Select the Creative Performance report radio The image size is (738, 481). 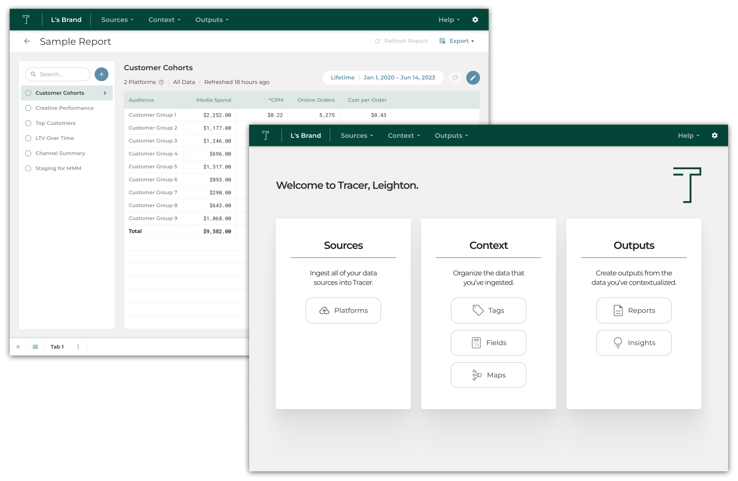pyautogui.click(x=28, y=108)
